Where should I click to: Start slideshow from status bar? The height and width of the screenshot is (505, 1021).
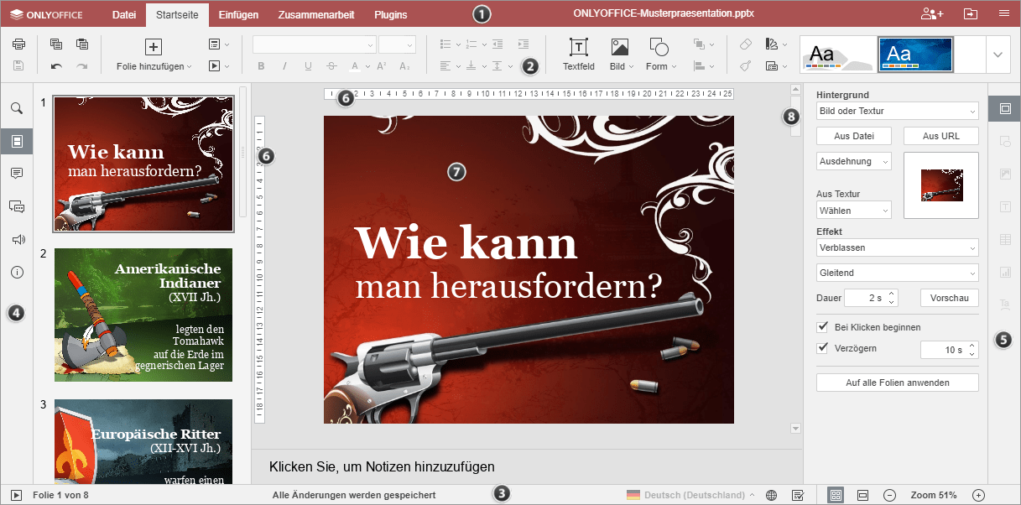click(15, 495)
